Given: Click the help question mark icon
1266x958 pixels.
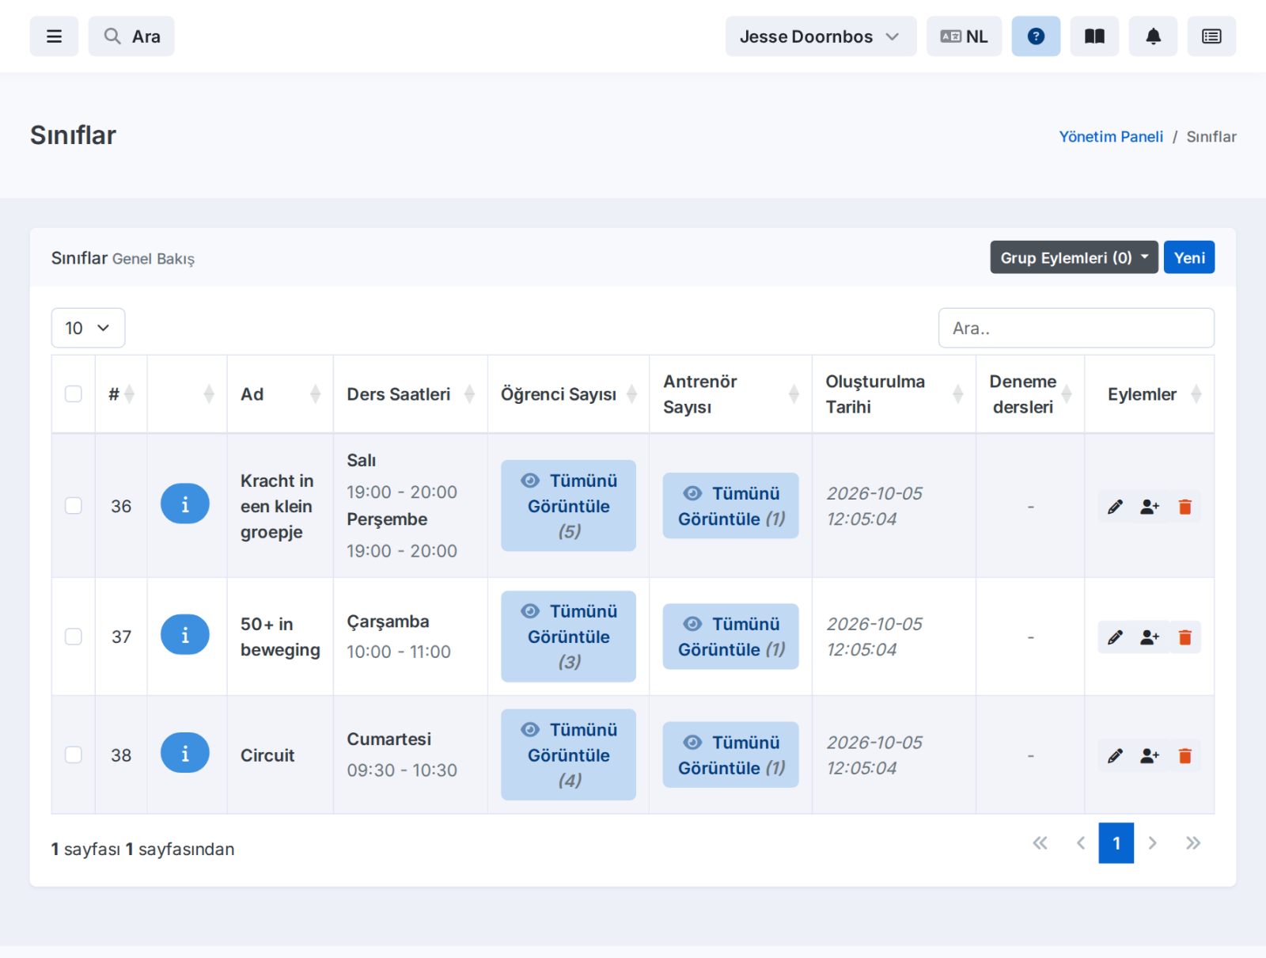Looking at the screenshot, I should click(x=1036, y=36).
